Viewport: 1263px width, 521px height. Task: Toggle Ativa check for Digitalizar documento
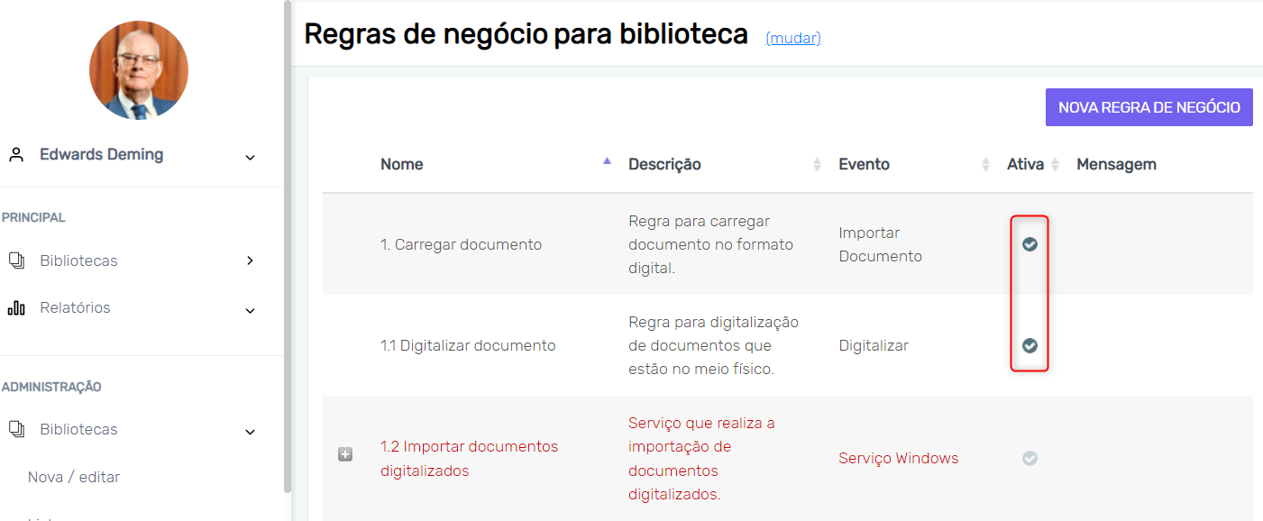[x=1030, y=345]
